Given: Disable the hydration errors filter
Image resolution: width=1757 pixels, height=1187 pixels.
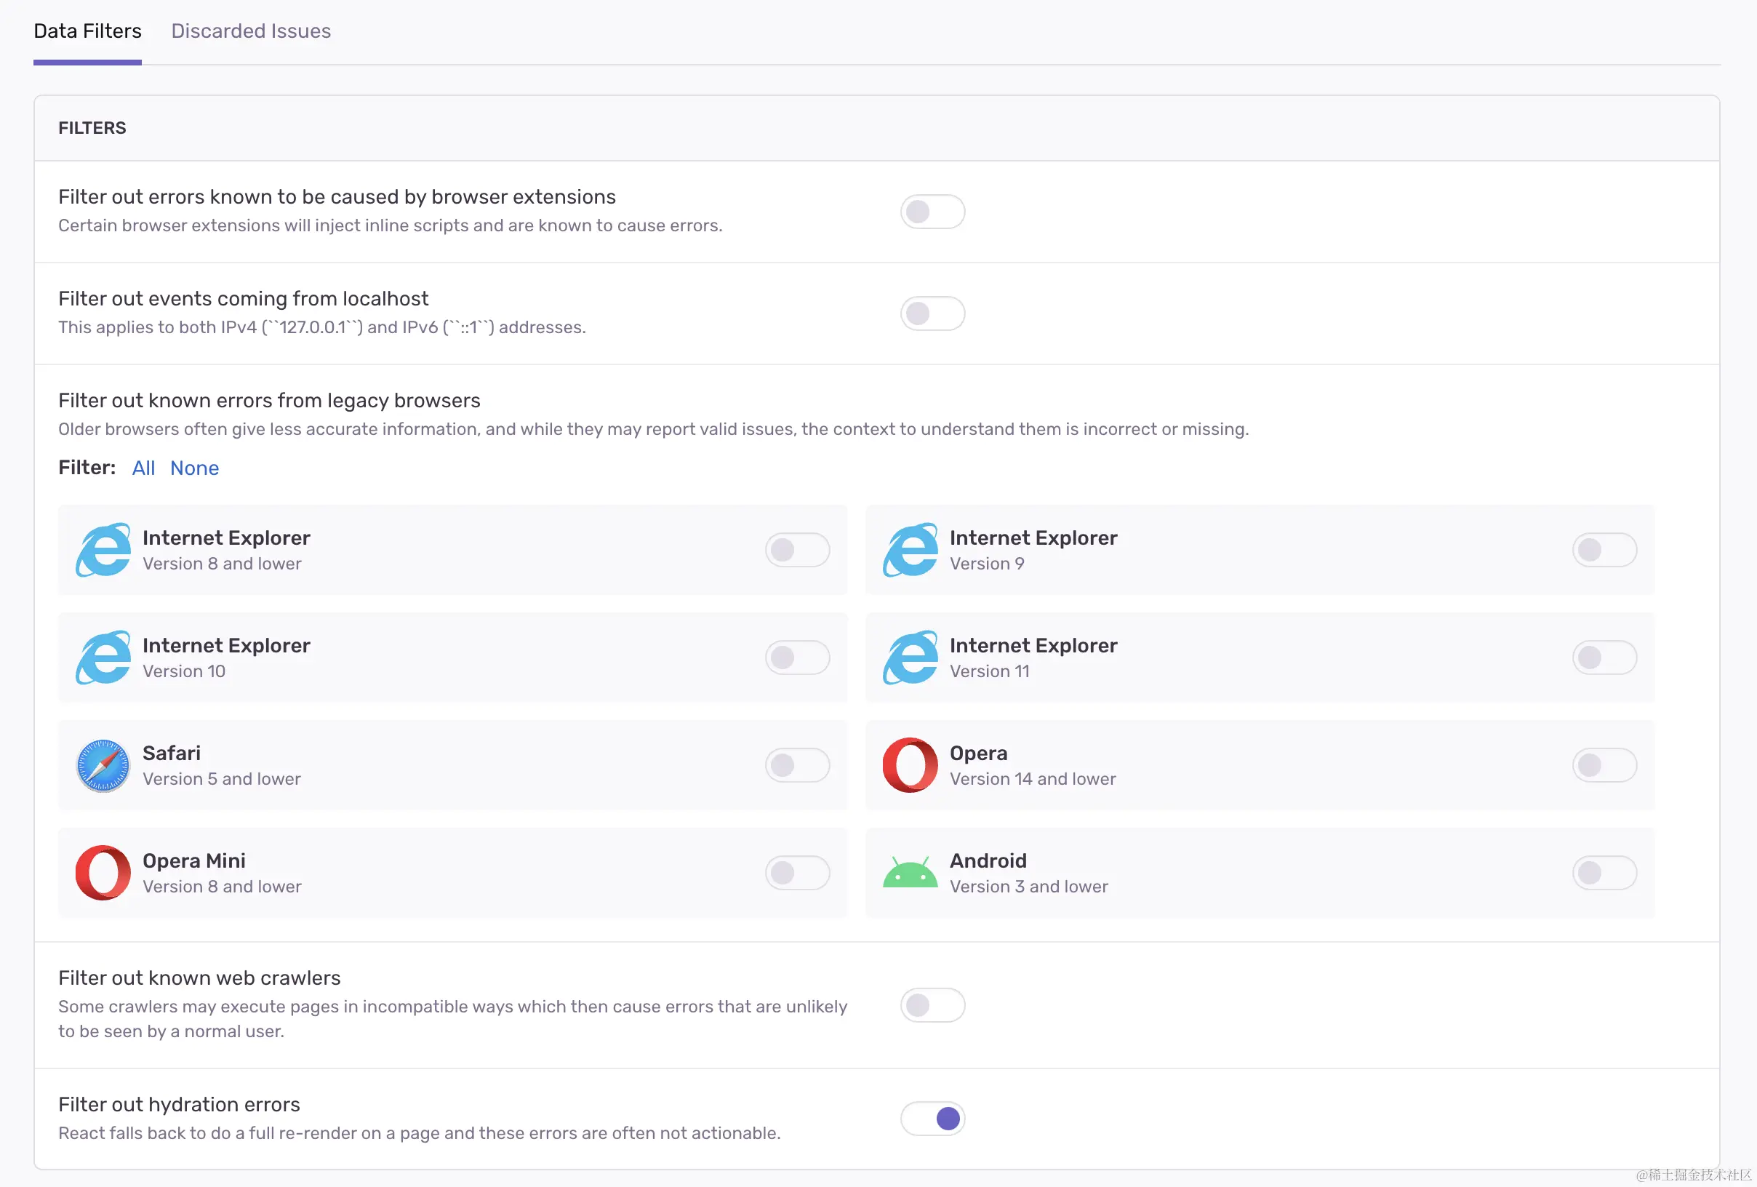Looking at the screenshot, I should tap(932, 1118).
